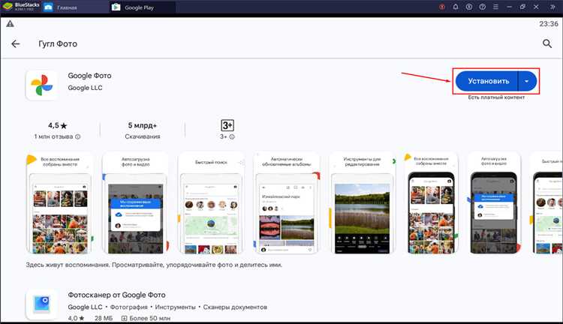Expand the install options dropdown arrow

[x=527, y=81]
